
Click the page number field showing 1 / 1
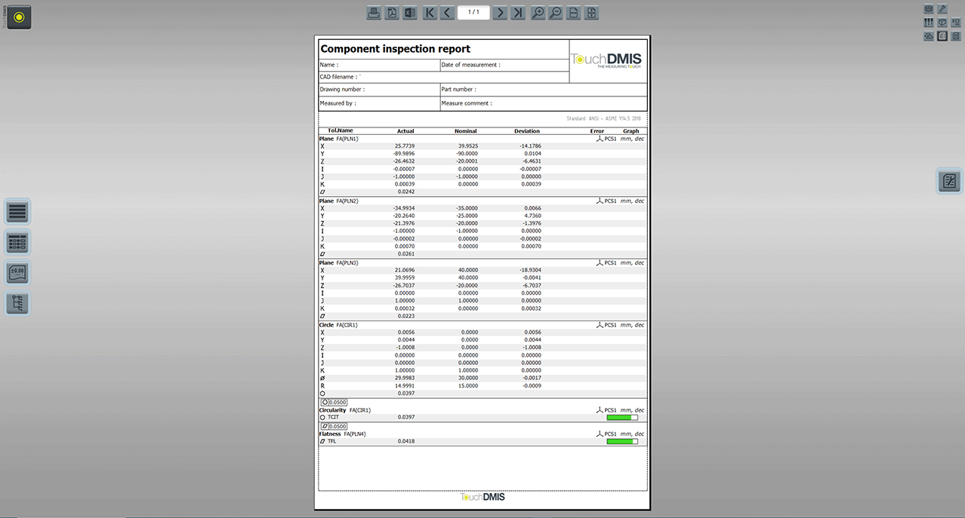coord(473,13)
